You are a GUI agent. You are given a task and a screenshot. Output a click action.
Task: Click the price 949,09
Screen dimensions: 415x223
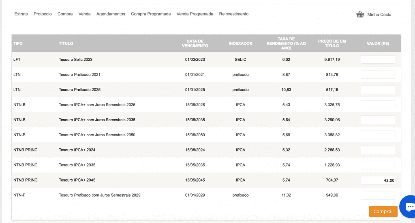click(332, 195)
